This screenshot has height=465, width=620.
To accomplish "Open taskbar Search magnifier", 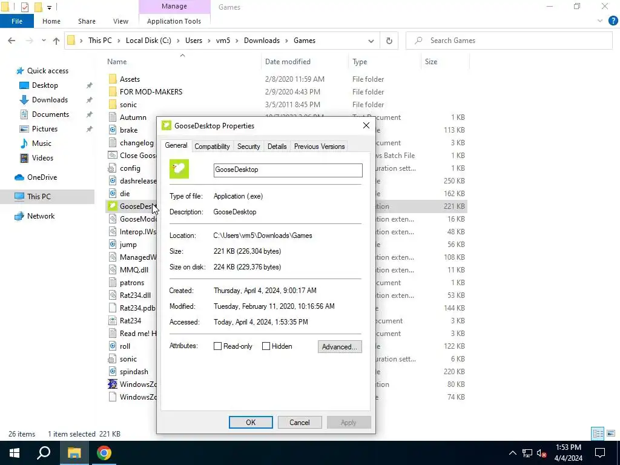I will 44,453.
